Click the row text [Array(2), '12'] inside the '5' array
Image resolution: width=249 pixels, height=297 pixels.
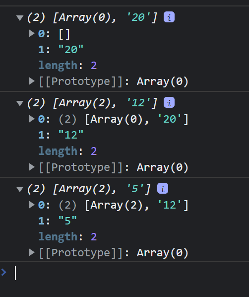click(136, 205)
